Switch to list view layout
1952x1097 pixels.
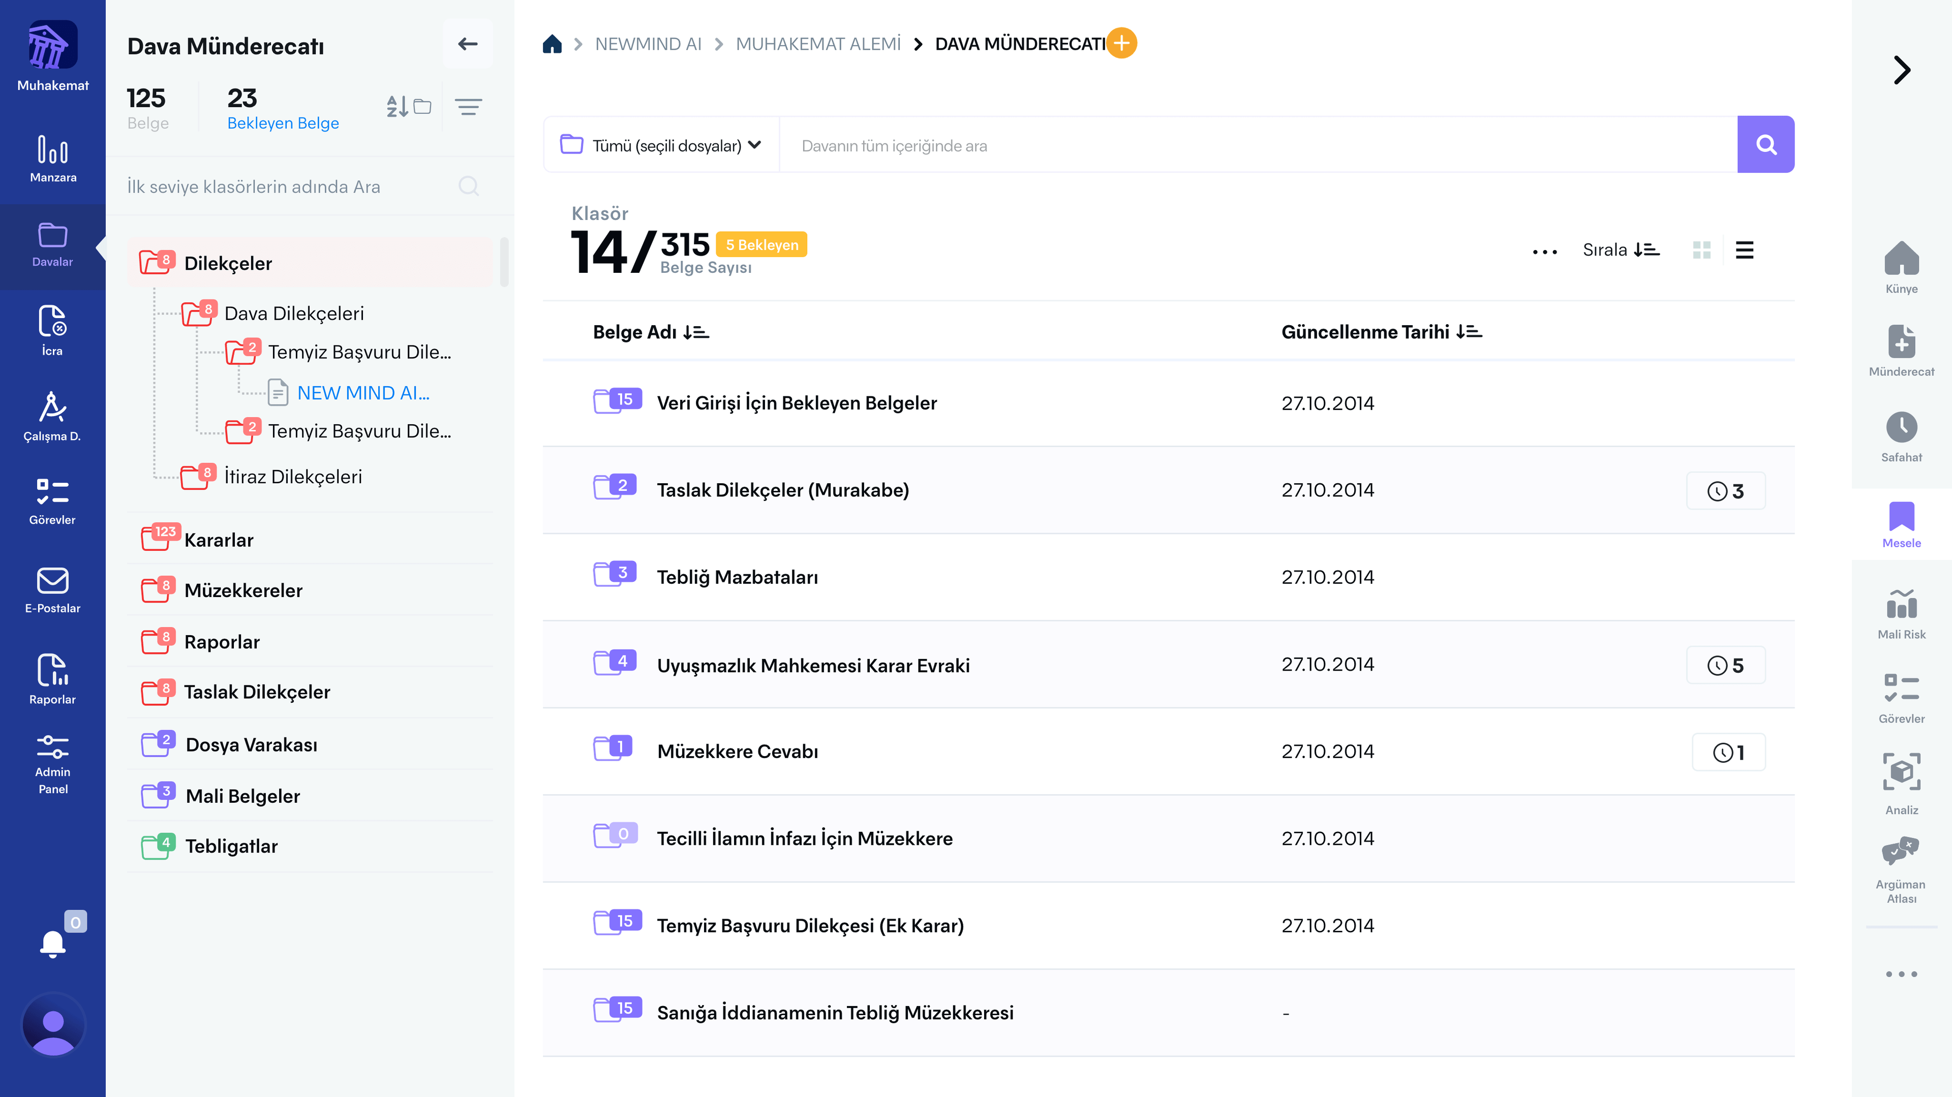pos(1745,250)
